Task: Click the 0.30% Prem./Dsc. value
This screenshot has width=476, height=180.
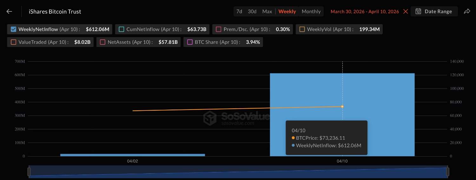Action: [x=283, y=29]
